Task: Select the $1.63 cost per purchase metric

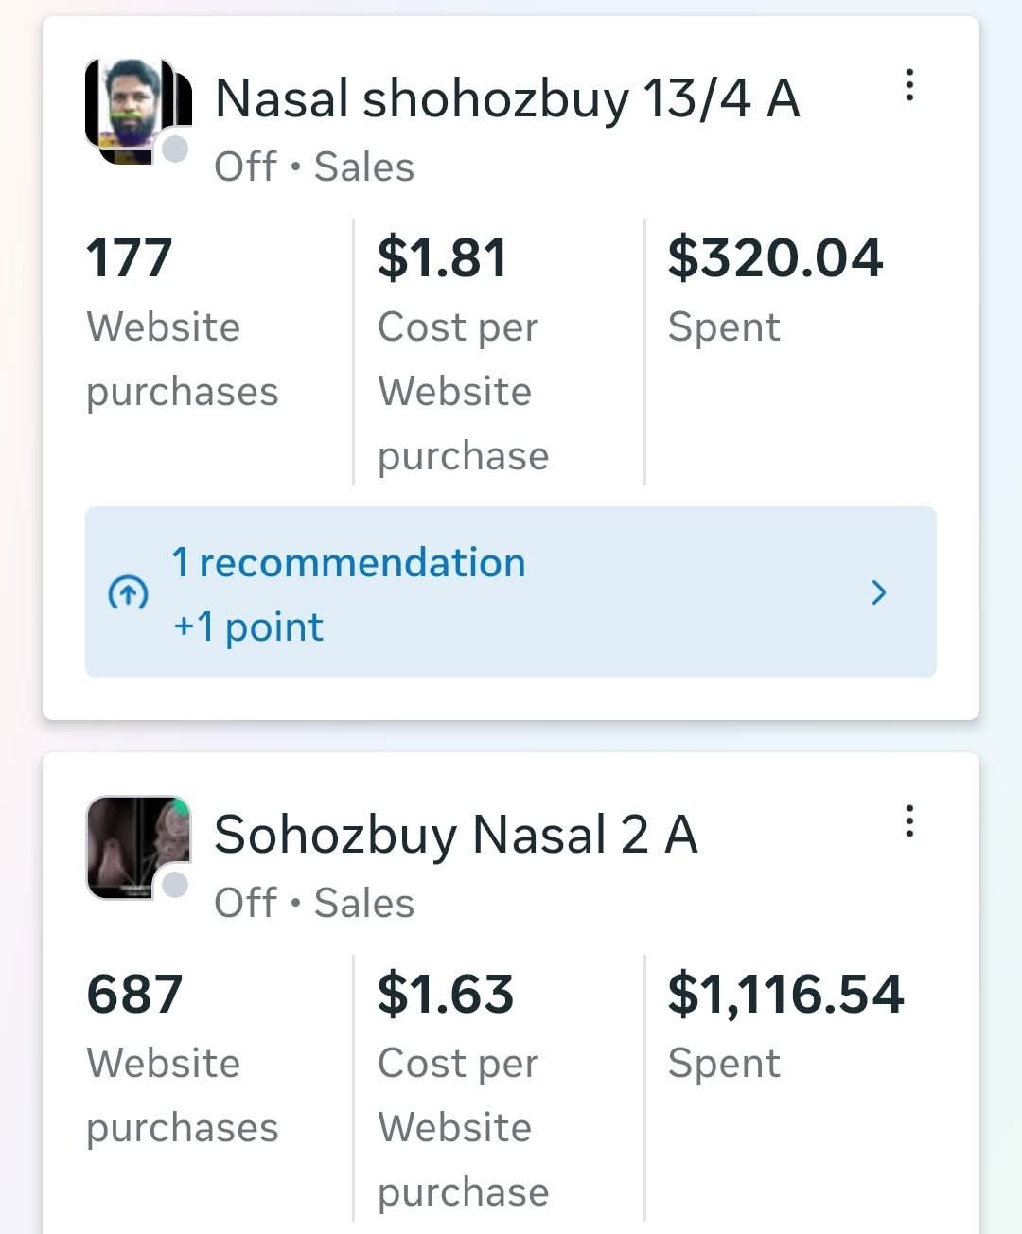Action: 463,1086
